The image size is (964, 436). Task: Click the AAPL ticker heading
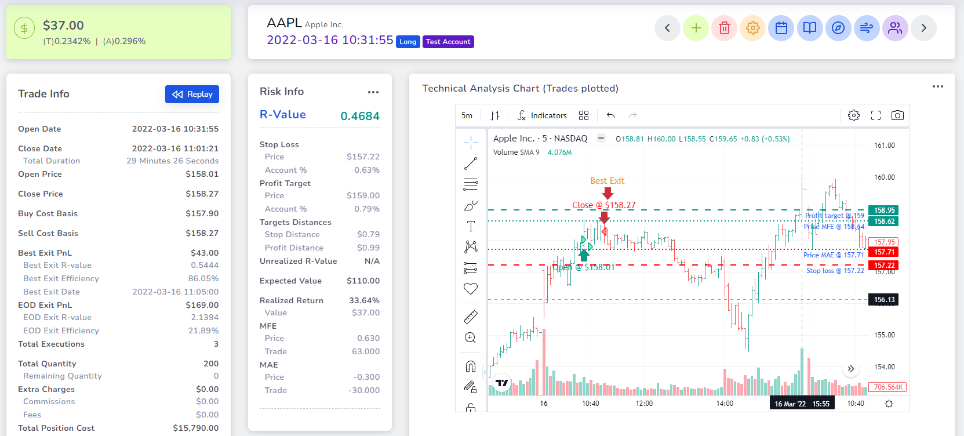point(284,23)
